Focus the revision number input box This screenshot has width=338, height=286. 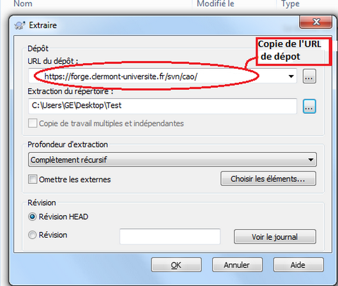170,236
